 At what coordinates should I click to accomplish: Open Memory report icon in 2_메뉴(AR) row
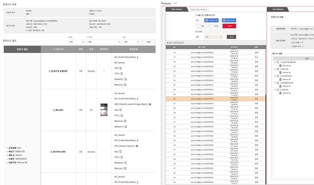click(x=126, y=121)
